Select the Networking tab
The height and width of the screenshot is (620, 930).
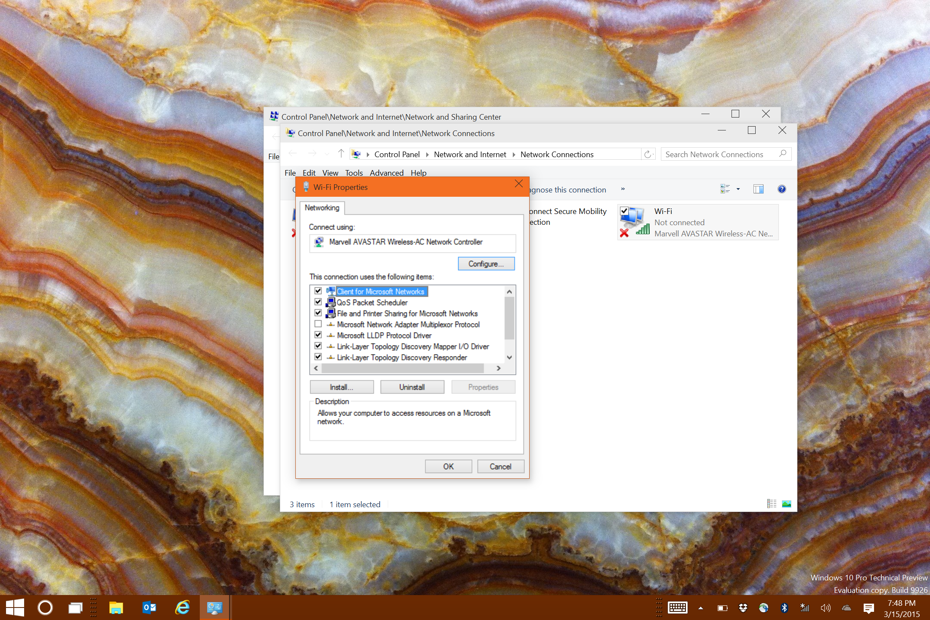click(322, 208)
